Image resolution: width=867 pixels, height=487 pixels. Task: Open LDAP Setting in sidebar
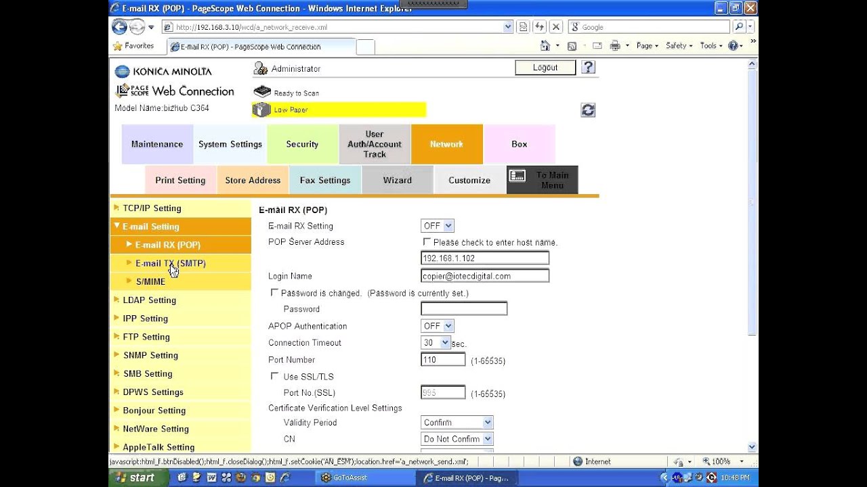pos(150,300)
